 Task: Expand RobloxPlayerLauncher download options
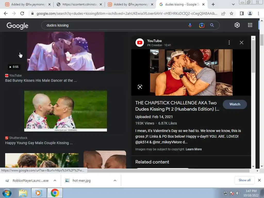55,180
